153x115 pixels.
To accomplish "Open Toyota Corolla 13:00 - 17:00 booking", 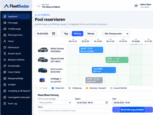I will [x=117, y=60].
